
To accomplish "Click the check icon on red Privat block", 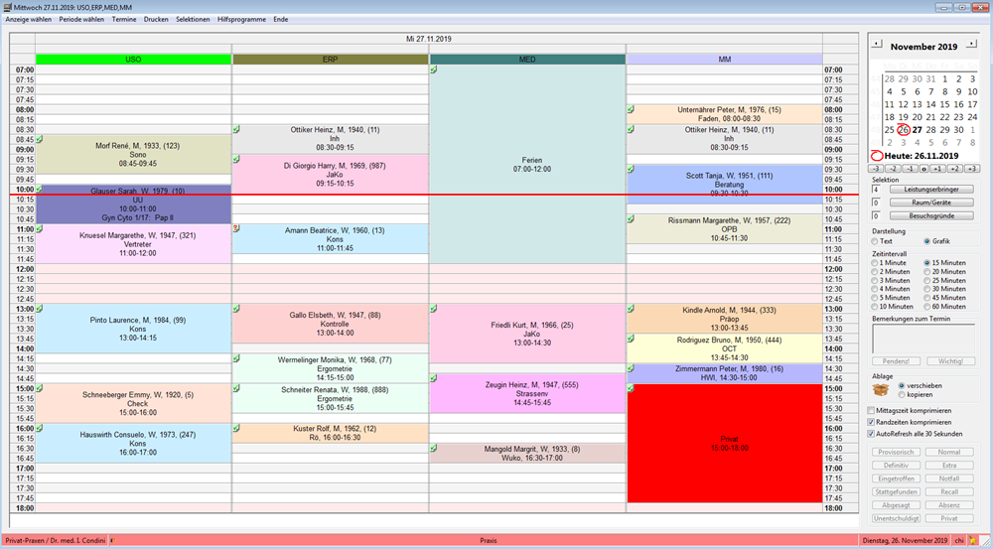I will click(x=631, y=388).
